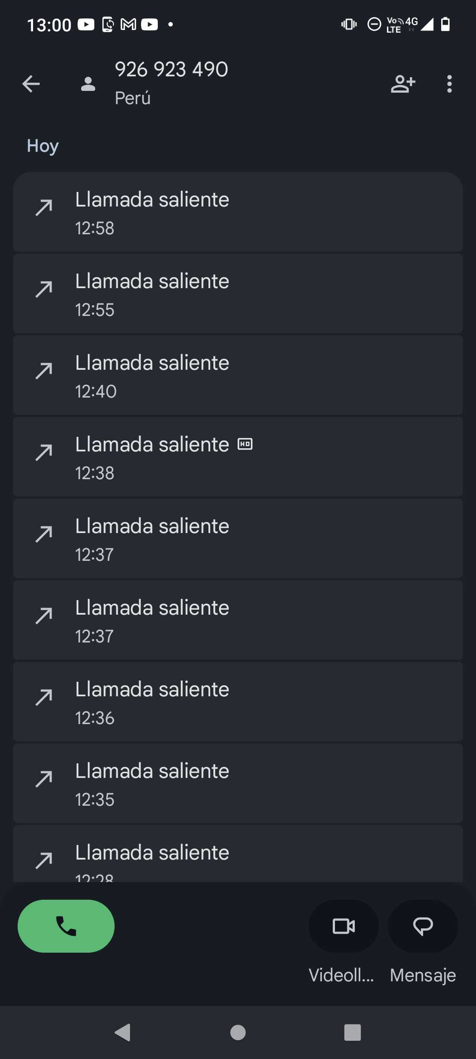Start a video call
Screen dimensions: 476x1059
coord(344,926)
